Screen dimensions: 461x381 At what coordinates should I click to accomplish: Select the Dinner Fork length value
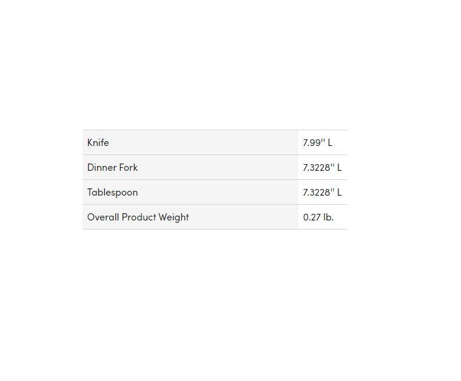322,168
